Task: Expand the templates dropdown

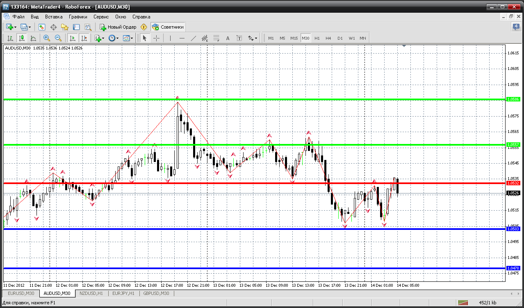Action: coord(128,38)
